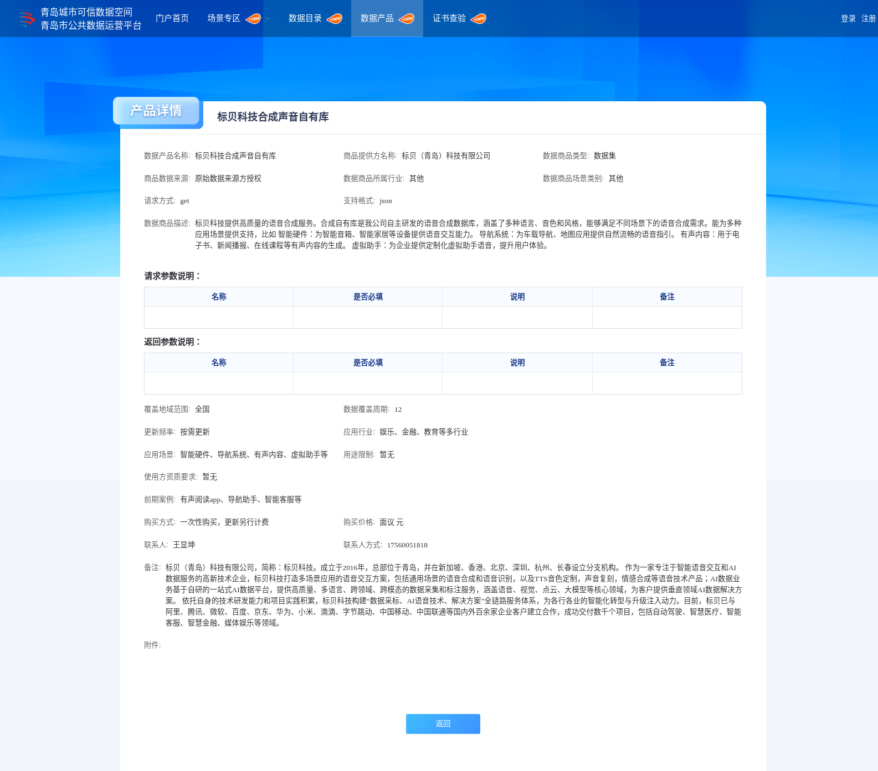Click the 数据集 product type value
The image size is (878, 771).
click(x=605, y=156)
